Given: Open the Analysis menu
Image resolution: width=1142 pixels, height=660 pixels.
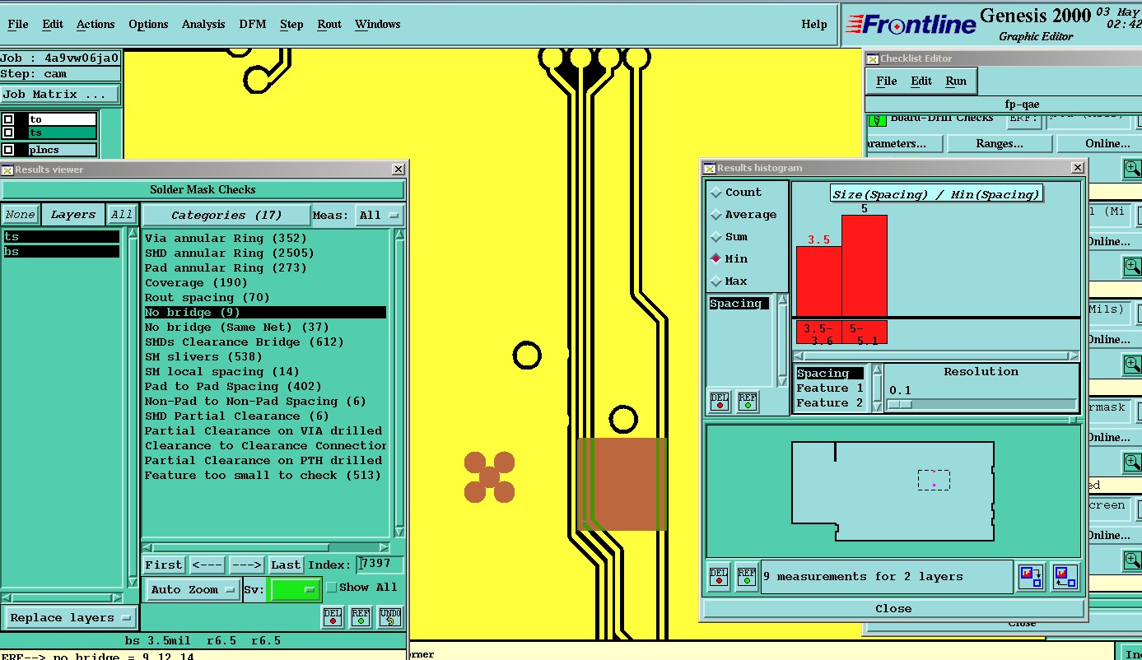Looking at the screenshot, I should (x=203, y=24).
